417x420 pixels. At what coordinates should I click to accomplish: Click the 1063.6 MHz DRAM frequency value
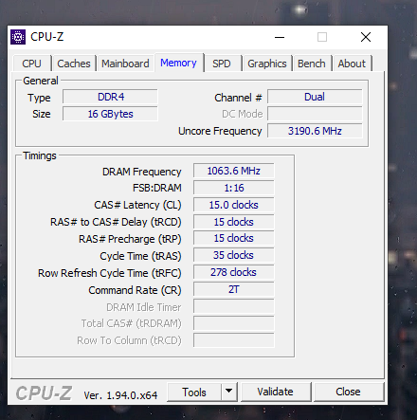click(x=234, y=171)
